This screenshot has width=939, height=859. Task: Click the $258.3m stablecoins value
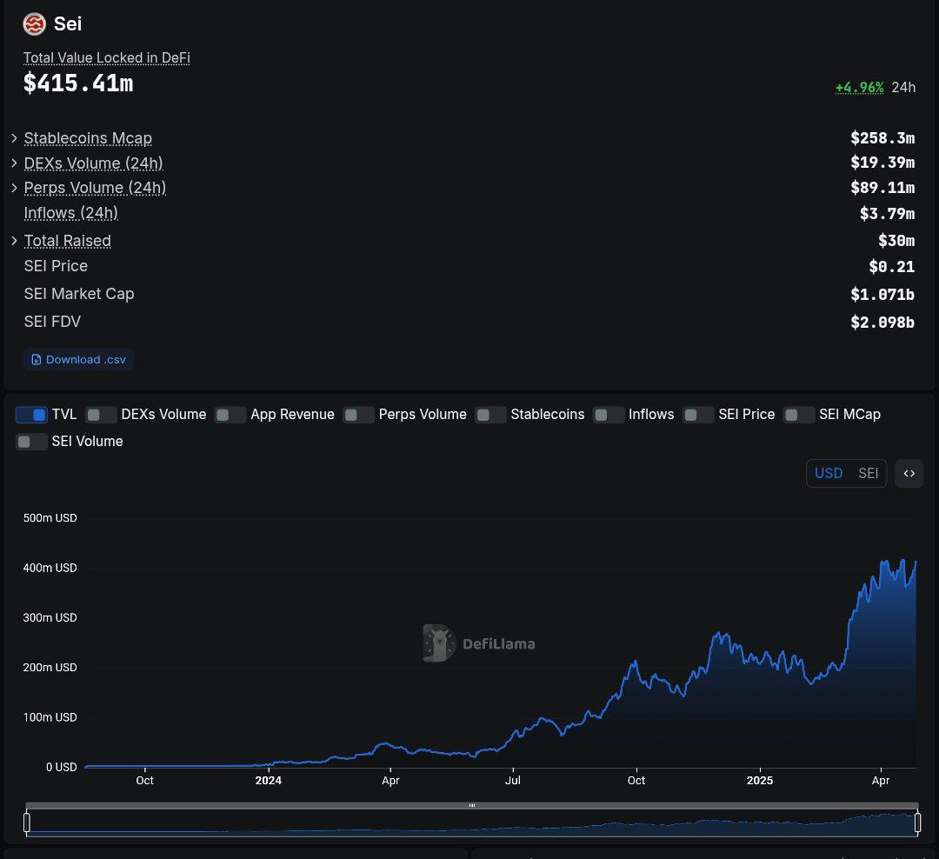click(x=882, y=138)
